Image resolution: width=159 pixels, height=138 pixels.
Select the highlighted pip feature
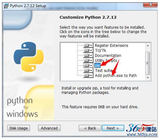pos(97,66)
